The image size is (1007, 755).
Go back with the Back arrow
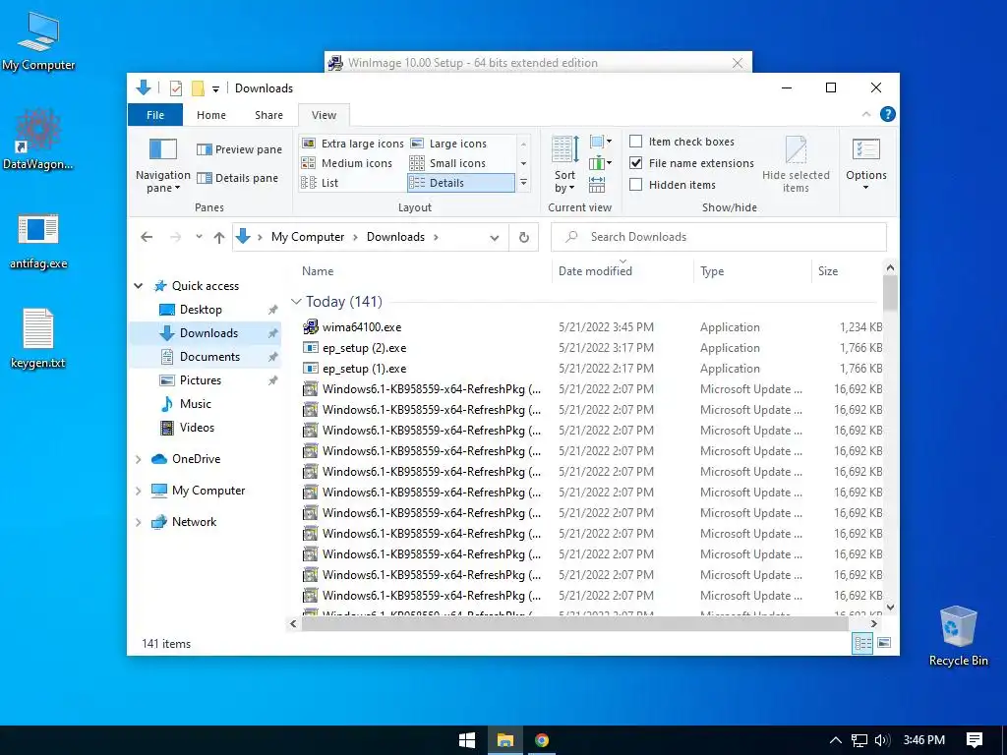pos(147,237)
